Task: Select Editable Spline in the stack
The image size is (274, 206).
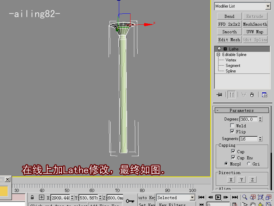Action: click(234, 55)
